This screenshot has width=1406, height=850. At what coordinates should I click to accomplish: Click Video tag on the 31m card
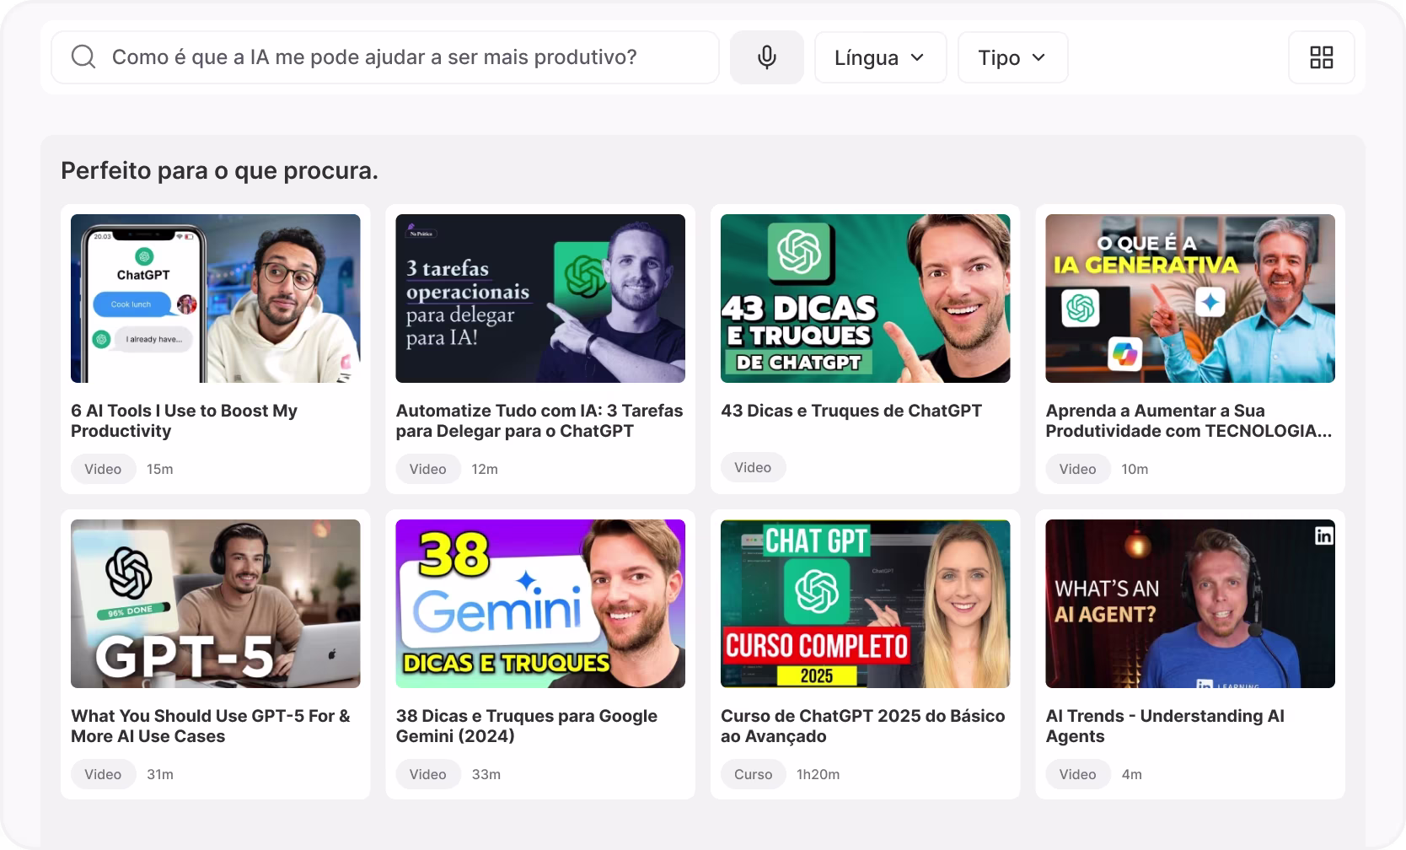[103, 774]
